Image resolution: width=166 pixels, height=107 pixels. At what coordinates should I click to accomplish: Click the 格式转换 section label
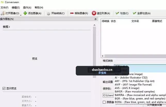tap(108, 61)
